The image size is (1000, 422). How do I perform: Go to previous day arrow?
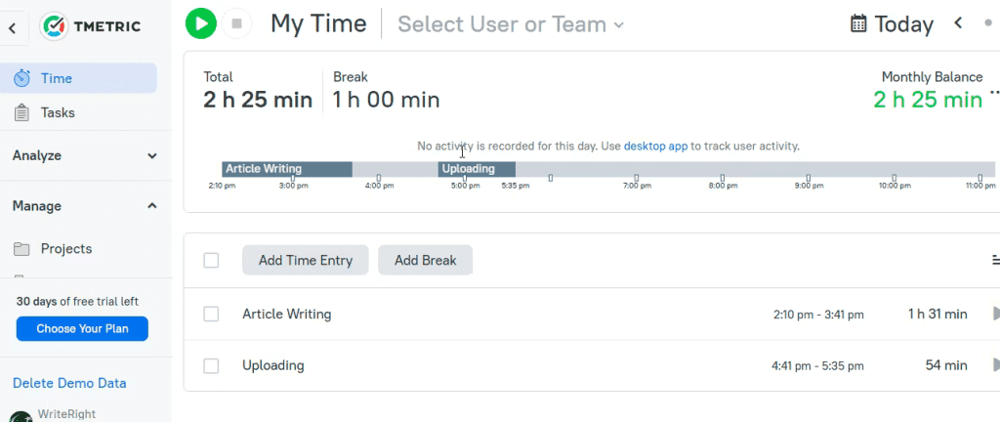pos(957,23)
